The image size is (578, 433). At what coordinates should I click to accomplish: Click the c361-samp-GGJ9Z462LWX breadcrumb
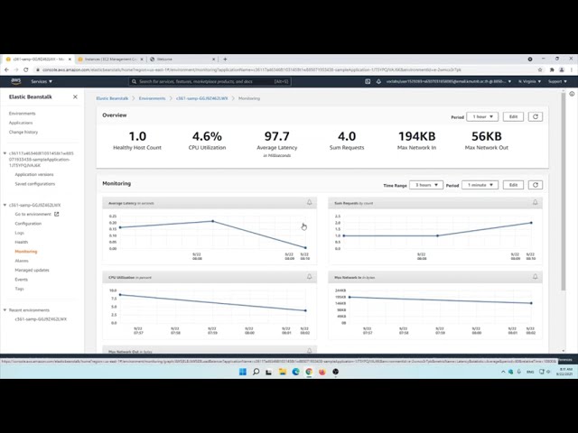pyautogui.click(x=201, y=98)
